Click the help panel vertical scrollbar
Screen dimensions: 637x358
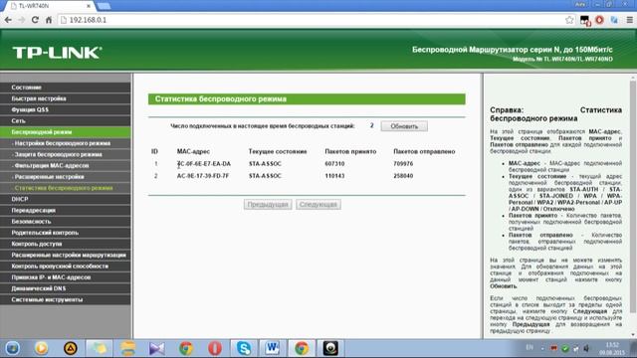tap(633, 197)
